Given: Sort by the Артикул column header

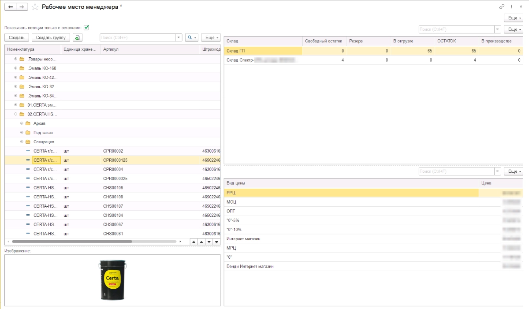Looking at the screenshot, I should pyautogui.click(x=150, y=49).
